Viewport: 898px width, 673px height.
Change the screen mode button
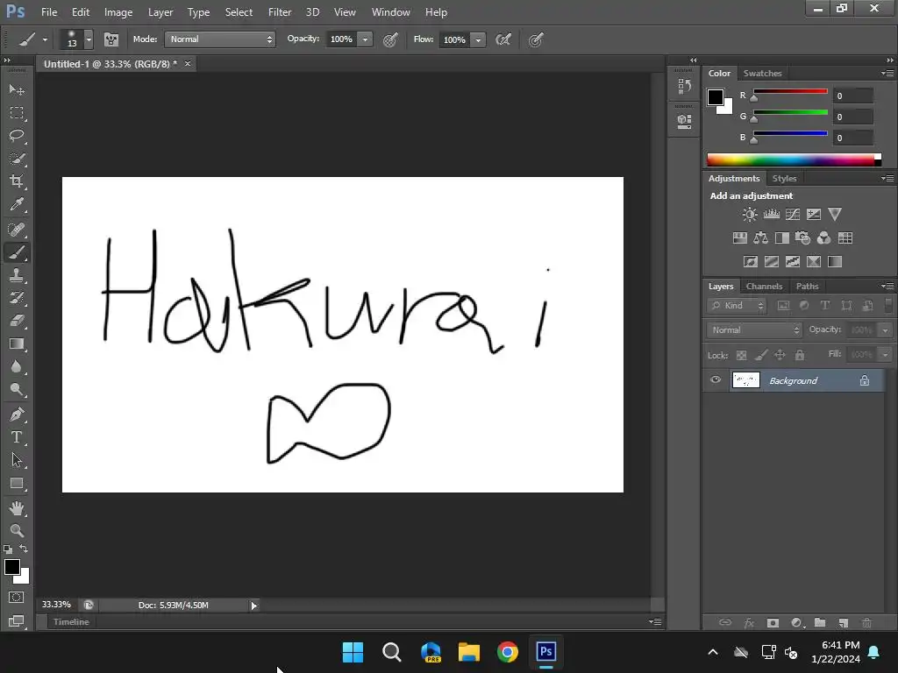pyautogui.click(x=16, y=621)
